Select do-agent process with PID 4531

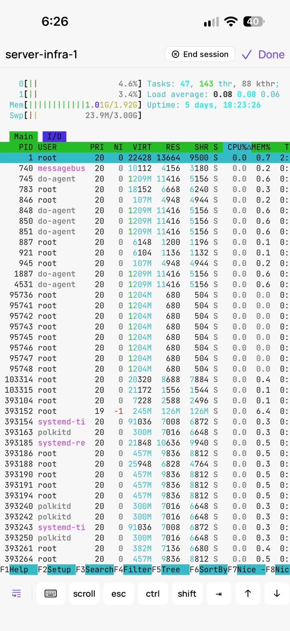click(x=145, y=284)
